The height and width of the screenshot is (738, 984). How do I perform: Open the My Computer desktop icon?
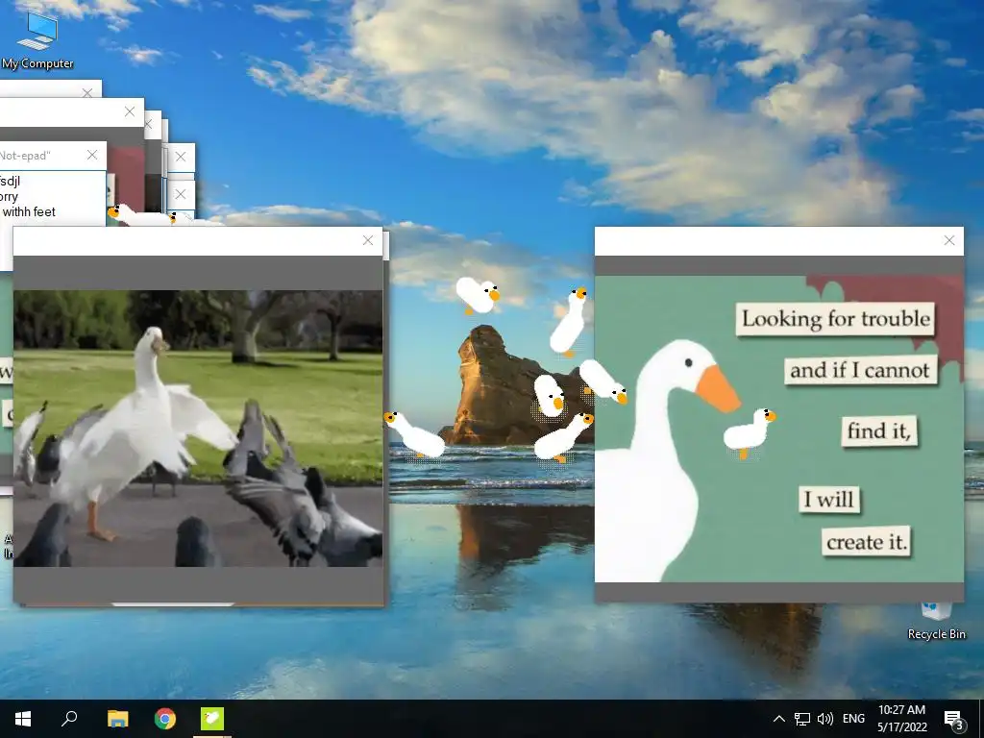[x=37, y=38]
